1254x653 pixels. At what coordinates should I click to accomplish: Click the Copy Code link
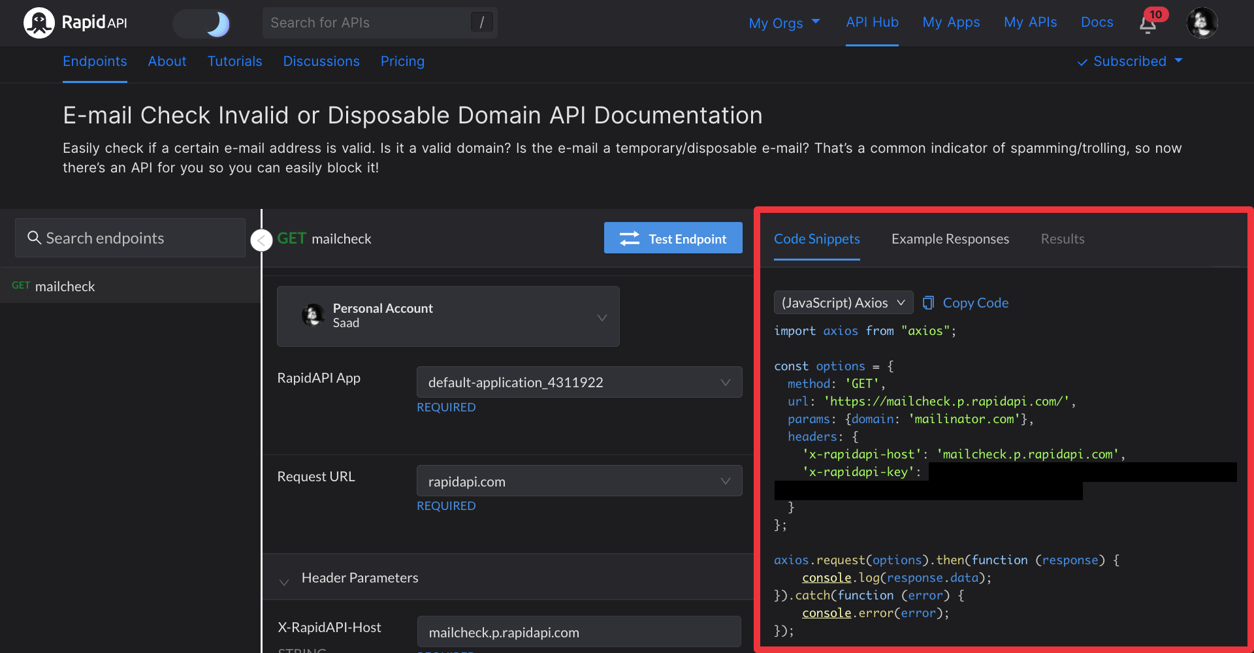975,302
